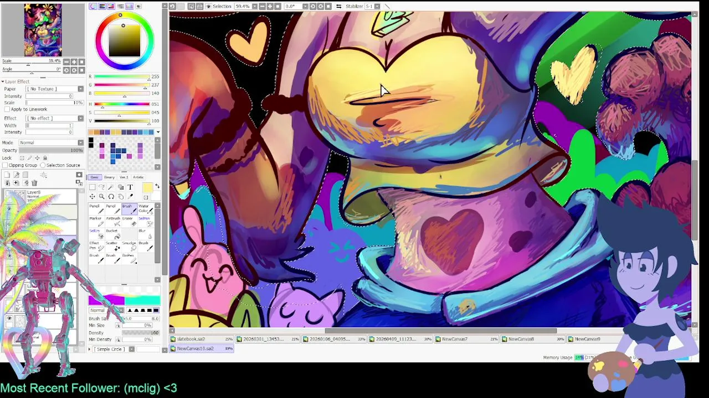Choose the SelPen tool
The width and height of the screenshot is (709, 398).
146,222
